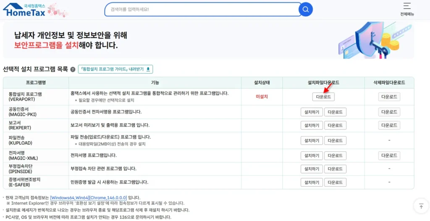Click the 보고서 (REXPERT) cell
Viewport: 430px width, 221px height.
[x=36, y=125]
